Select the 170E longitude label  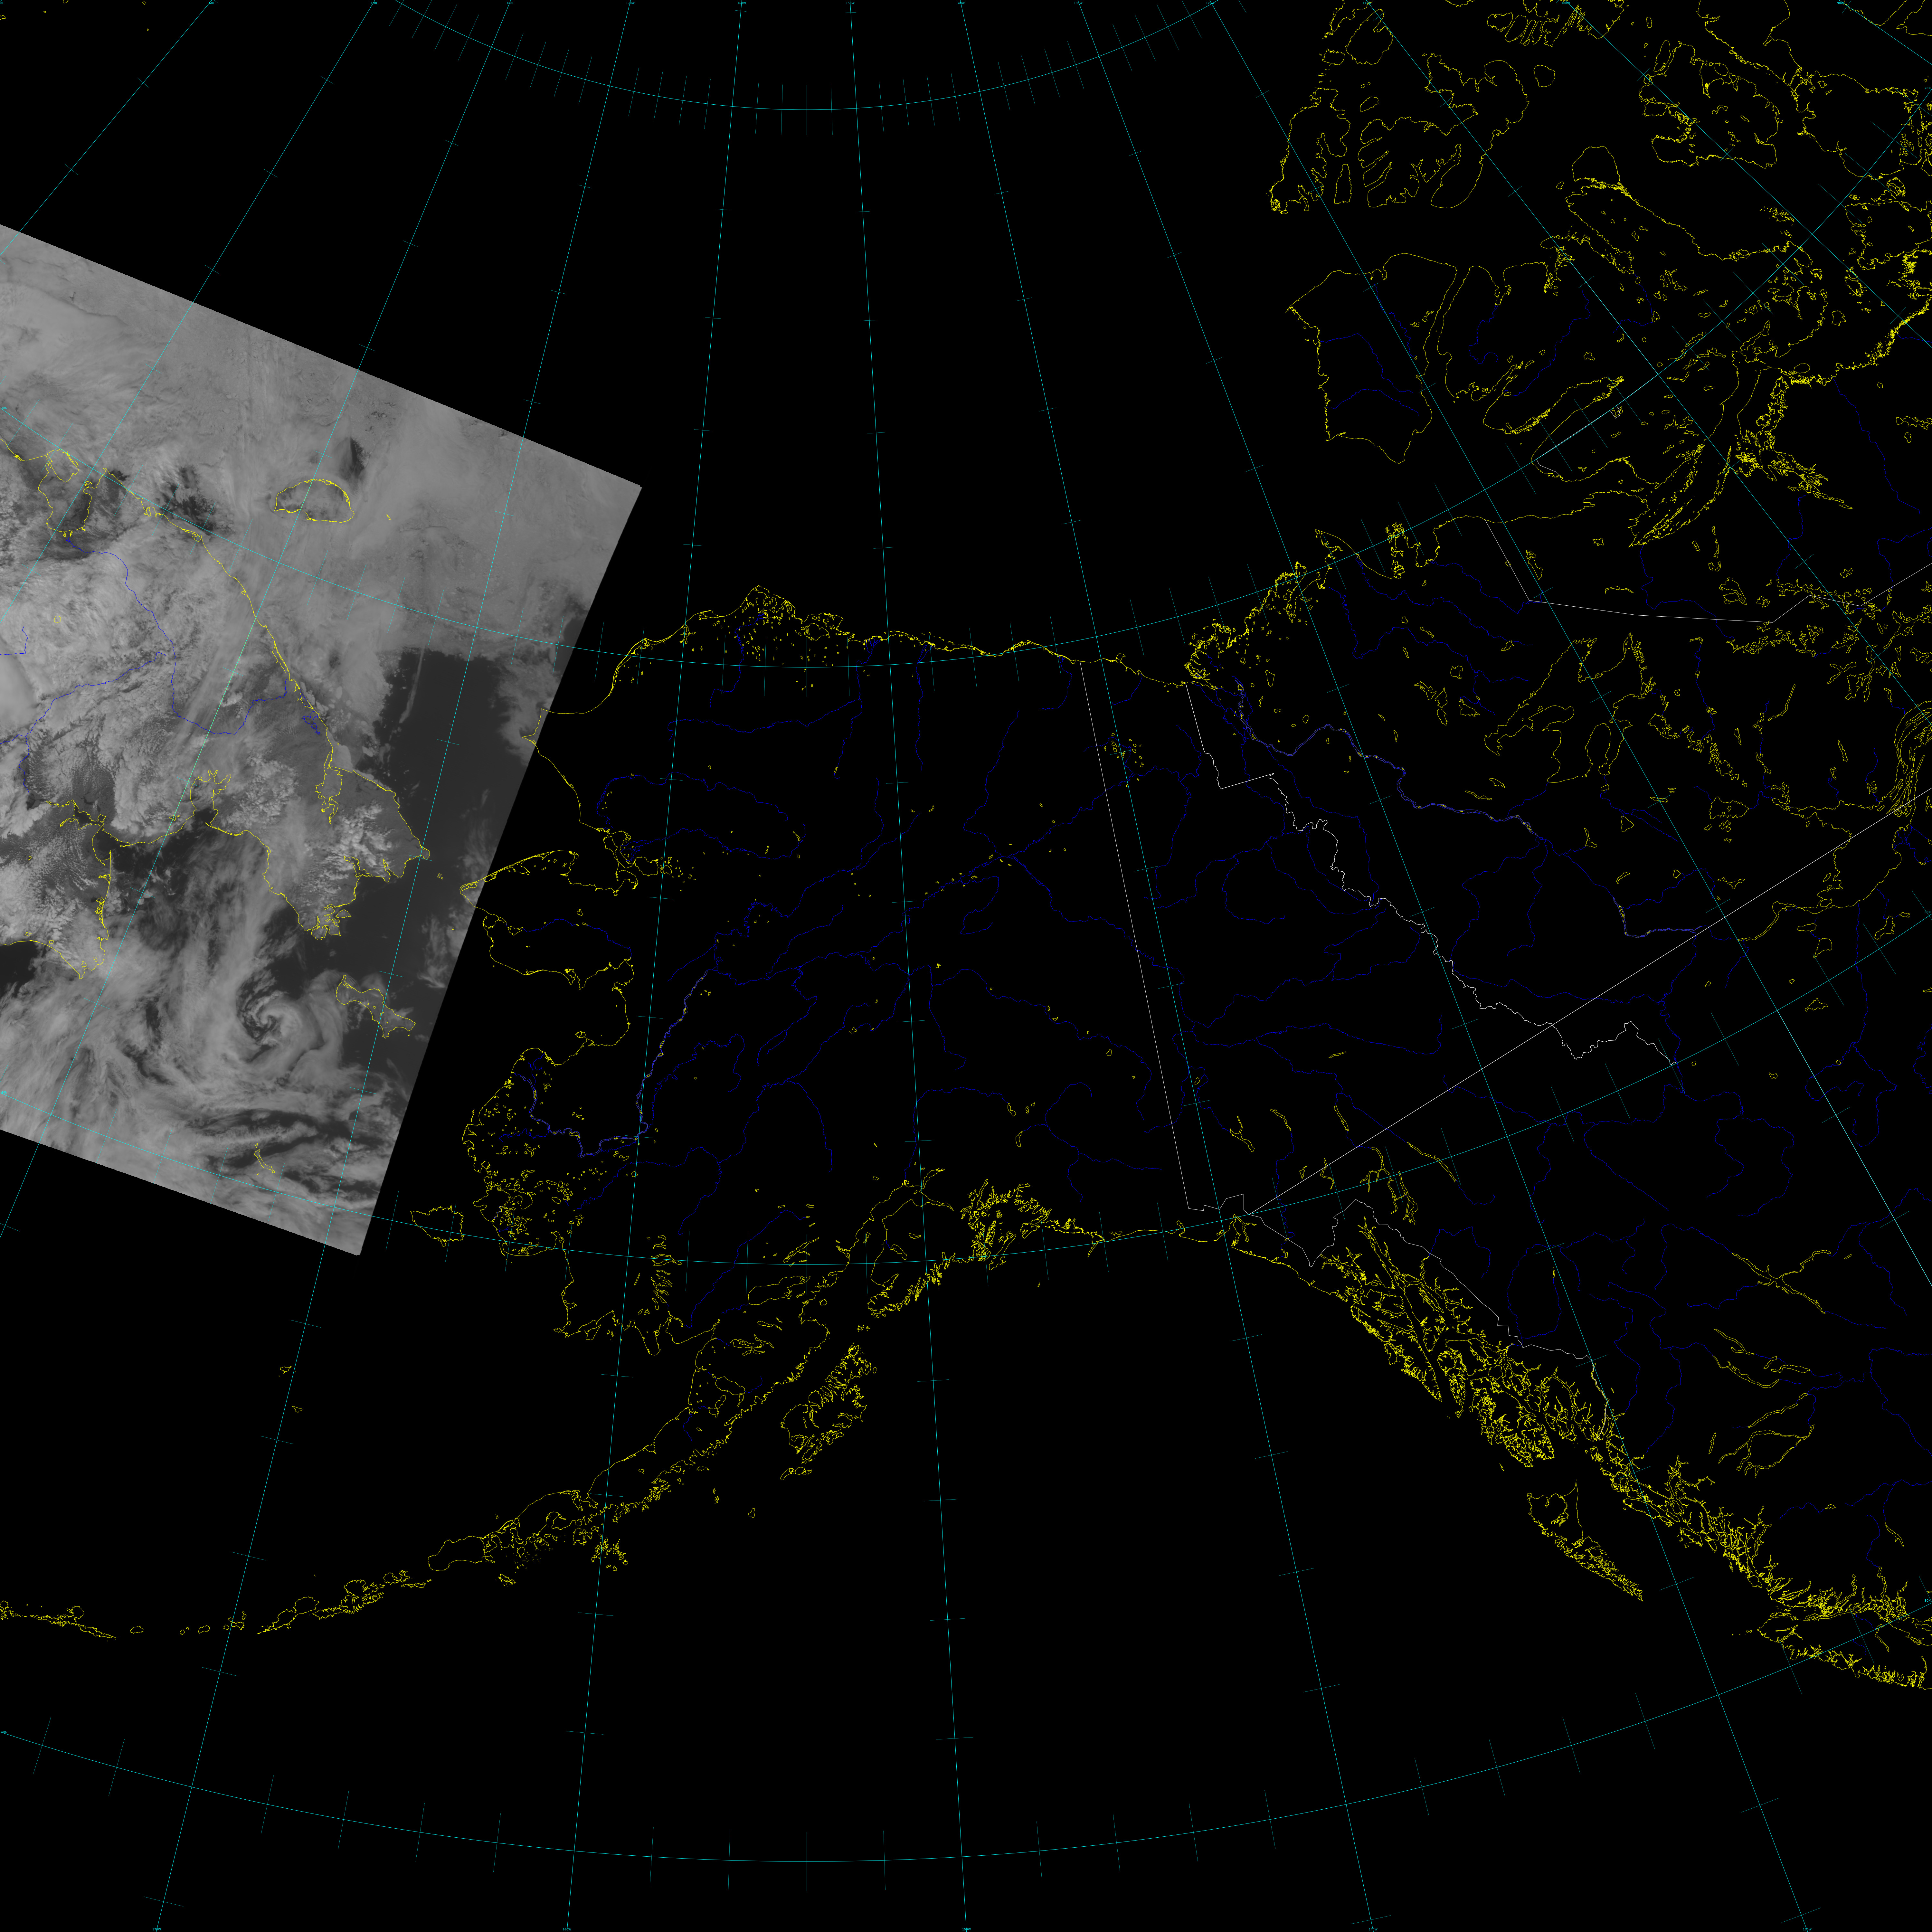coord(374,3)
